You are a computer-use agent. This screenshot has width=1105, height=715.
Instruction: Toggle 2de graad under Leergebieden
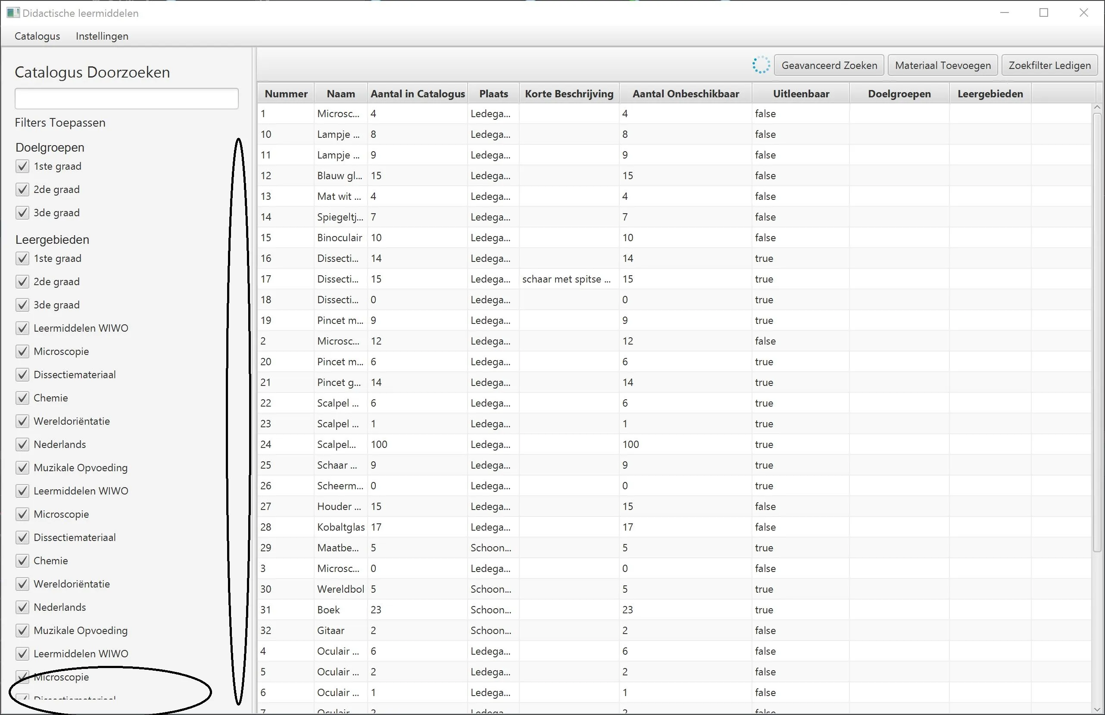tap(22, 282)
